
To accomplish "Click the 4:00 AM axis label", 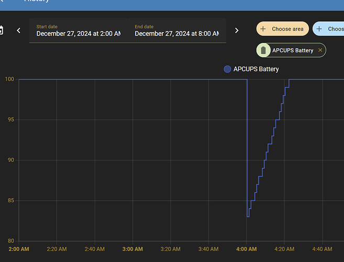I will tap(246, 249).
